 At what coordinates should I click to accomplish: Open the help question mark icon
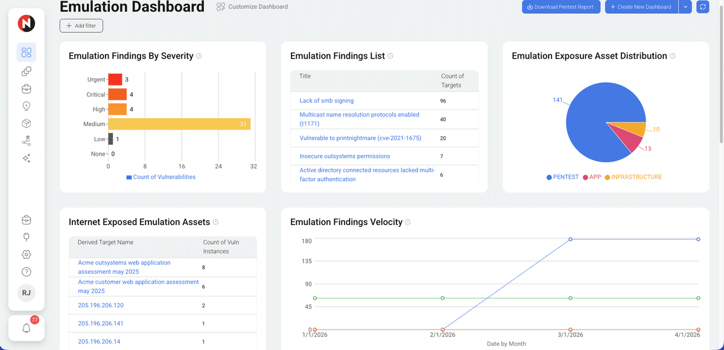click(x=27, y=272)
